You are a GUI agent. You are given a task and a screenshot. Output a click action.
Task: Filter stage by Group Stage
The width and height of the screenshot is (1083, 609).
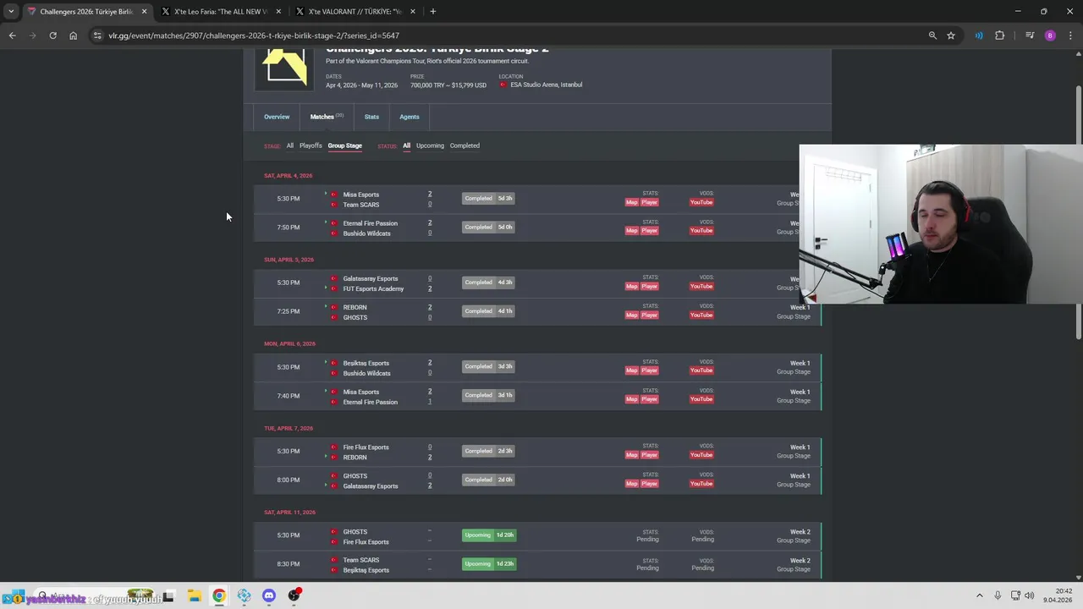pyautogui.click(x=344, y=145)
